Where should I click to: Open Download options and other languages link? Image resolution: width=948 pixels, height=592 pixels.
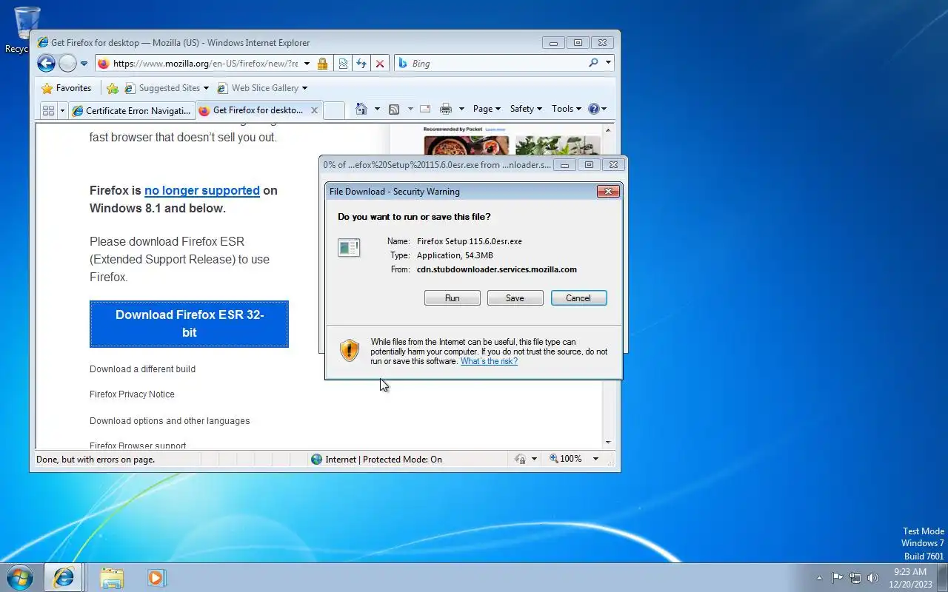point(170,421)
